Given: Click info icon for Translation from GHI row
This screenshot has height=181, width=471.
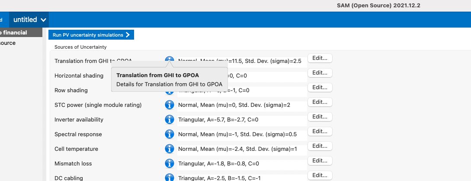Looking at the screenshot, I should pos(170,59).
